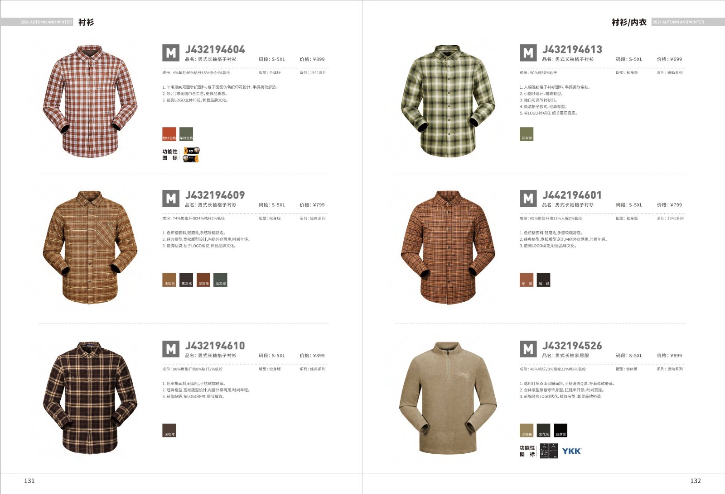The width and height of the screenshot is (725, 494).
Task: Select the 军绿色格 army green swatch
Action: [186, 134]
